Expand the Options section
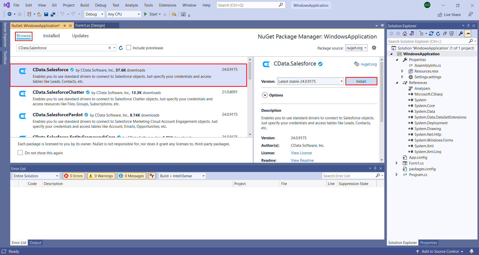 click(265, 95)
